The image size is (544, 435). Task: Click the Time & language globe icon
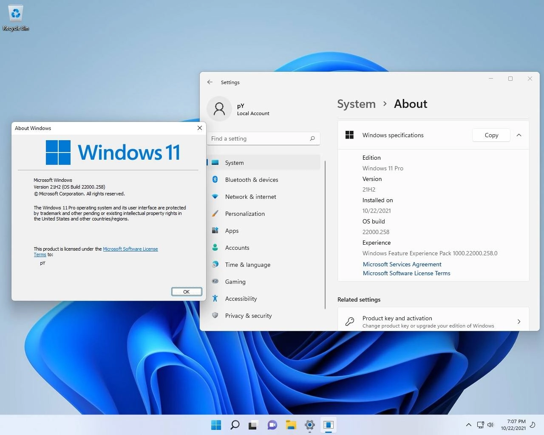point(215,265)
